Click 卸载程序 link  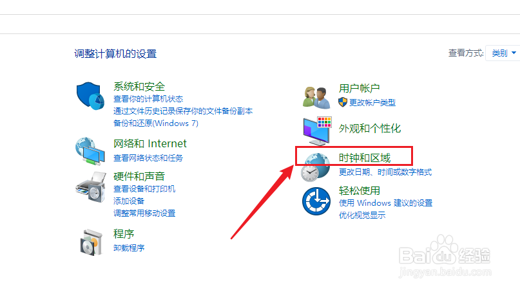tap(129, 248)
